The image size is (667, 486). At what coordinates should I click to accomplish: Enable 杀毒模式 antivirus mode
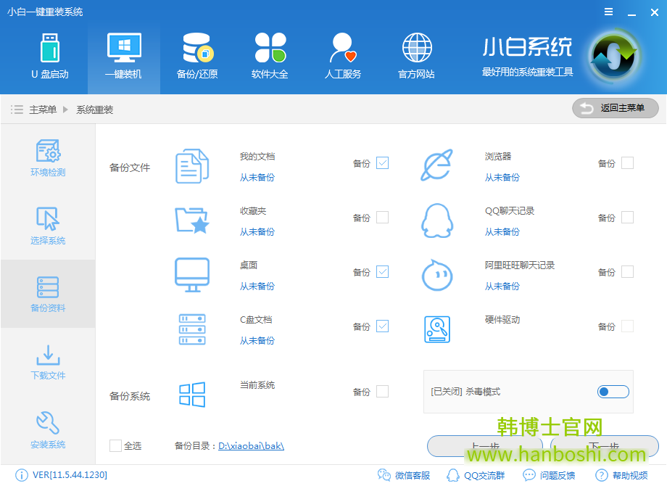[613, 392]
